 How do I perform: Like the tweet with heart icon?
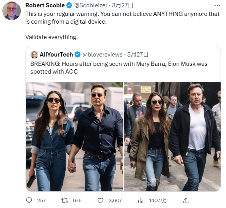[x=100, y=201]
